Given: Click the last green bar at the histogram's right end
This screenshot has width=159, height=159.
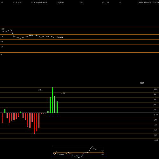Looking at the screenshot, I should [x=57, y=107].
